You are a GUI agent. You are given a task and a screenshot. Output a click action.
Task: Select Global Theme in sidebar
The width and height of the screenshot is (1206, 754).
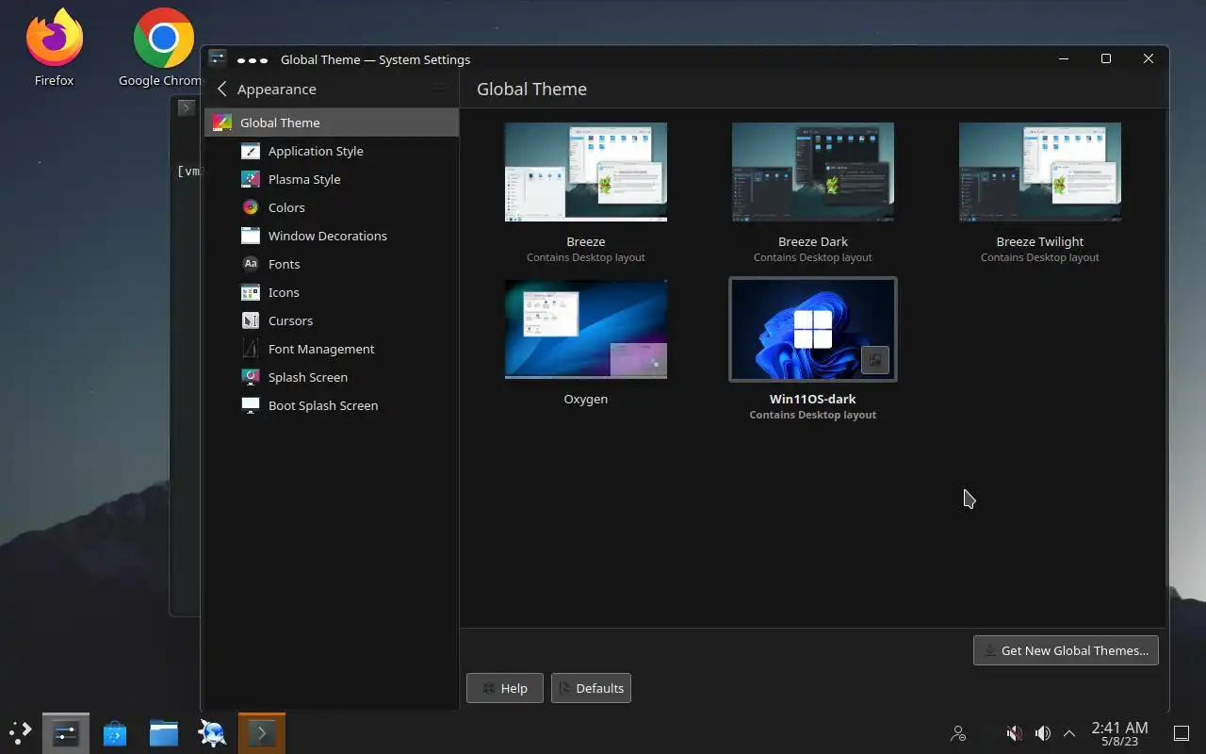pyautogui.click(x=332, y=123)
